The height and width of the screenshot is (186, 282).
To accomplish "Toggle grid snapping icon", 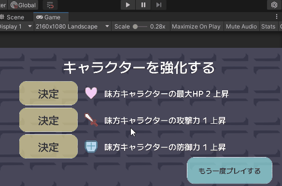I will click(x=50, y=5).
